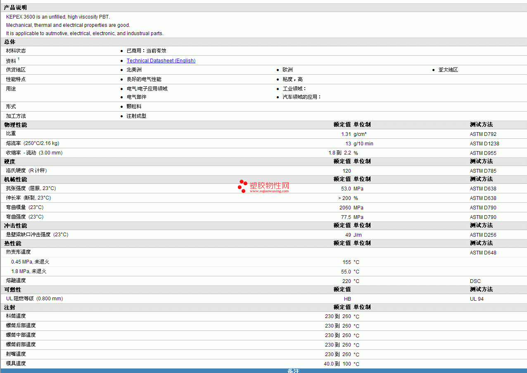Click ASTM D256 test method
The image size is (527, 373).
483,235
